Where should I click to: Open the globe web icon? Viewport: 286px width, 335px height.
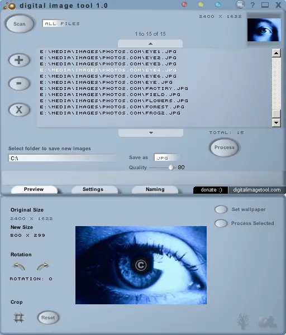tap(240, 4)
